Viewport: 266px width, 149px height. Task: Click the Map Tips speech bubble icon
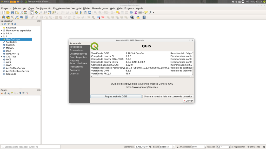pos(146,12)
